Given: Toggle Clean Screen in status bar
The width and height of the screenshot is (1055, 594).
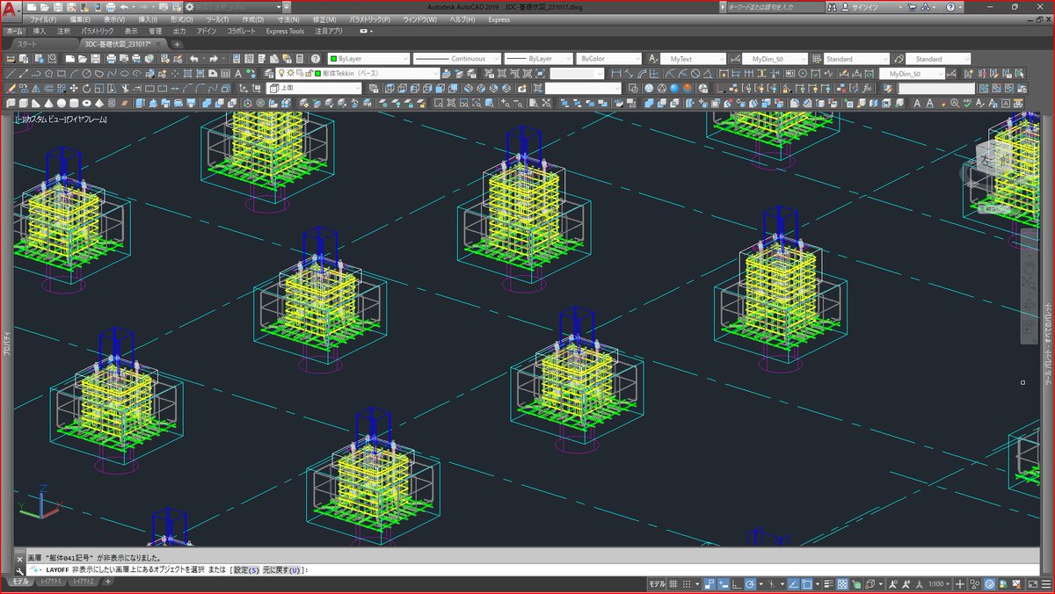Looking at the screenshot, I should [x=1034, y=584].
